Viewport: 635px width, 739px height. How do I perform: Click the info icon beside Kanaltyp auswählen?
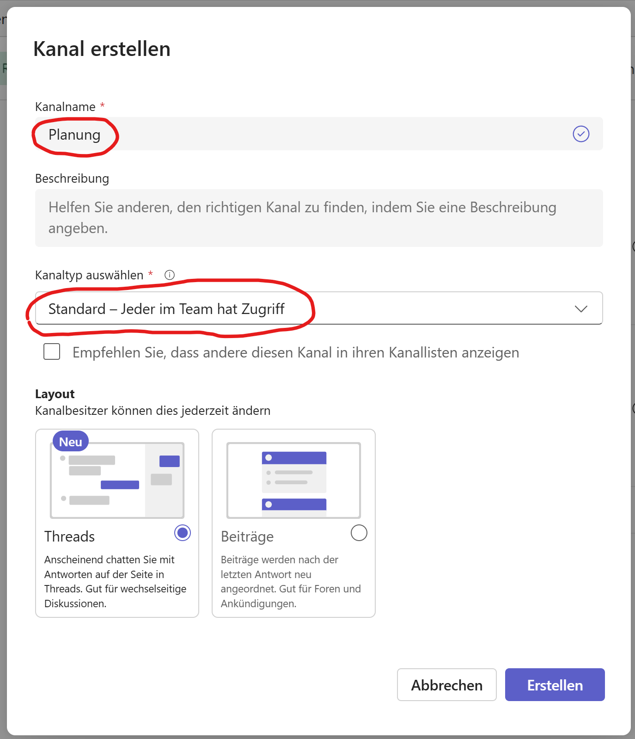click(x=170, y=275)
